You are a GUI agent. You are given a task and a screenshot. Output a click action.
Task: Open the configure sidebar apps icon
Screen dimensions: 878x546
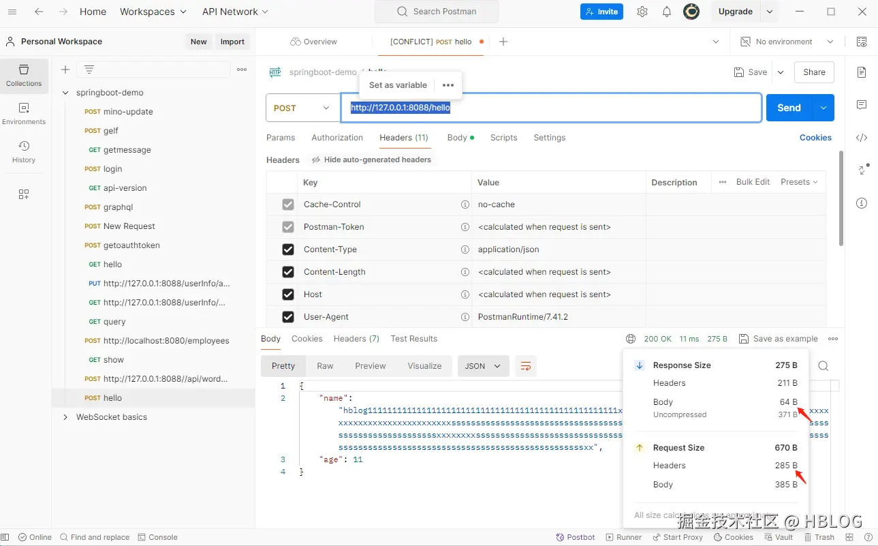pyautogui.click(x=24, y=194)
